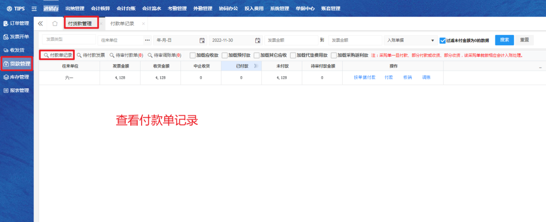This screenshot has width=546, height=222.
Task: Uncheck 过滤未付金额为0的数据 checkbox
Action: 442,40
